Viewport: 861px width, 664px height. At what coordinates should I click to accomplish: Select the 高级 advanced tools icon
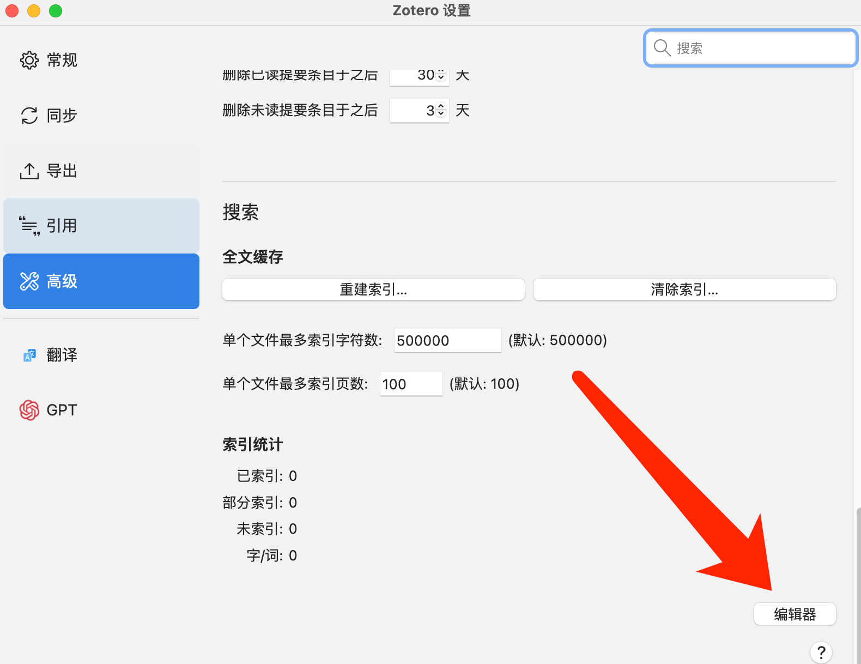click(x=29, y=281)
